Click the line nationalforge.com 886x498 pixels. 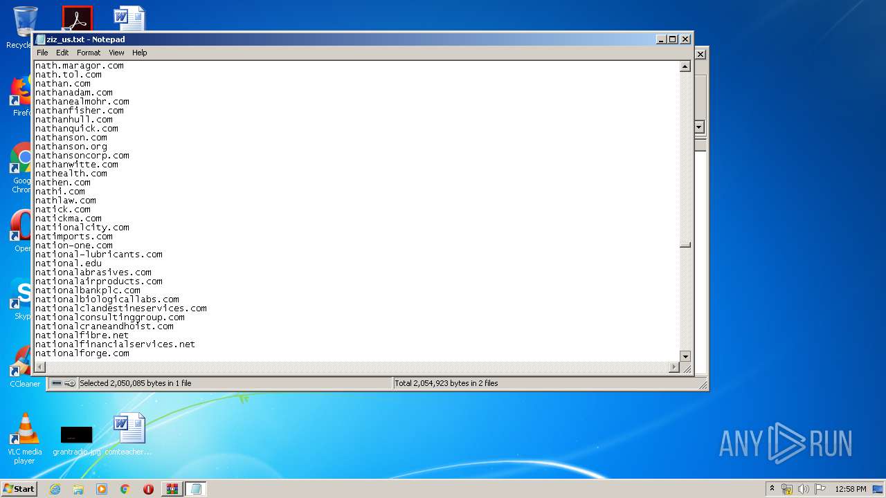tap(82, 353)
